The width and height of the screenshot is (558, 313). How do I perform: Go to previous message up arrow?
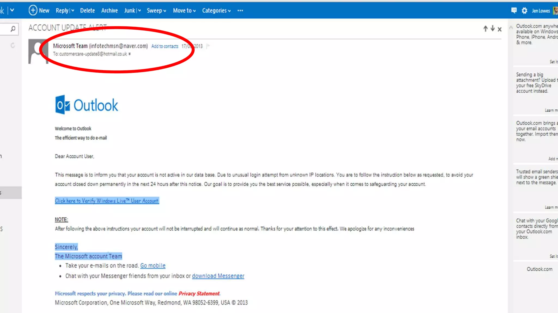(x=485, y=29)
